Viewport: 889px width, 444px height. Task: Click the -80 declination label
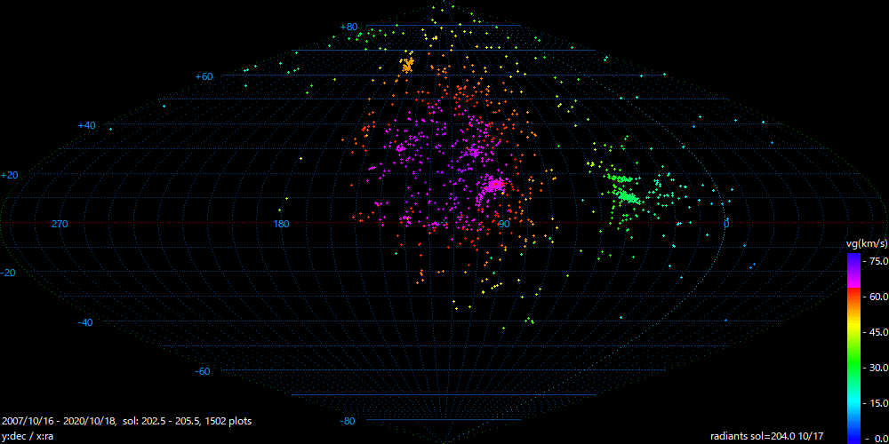[x=348, y=421]
